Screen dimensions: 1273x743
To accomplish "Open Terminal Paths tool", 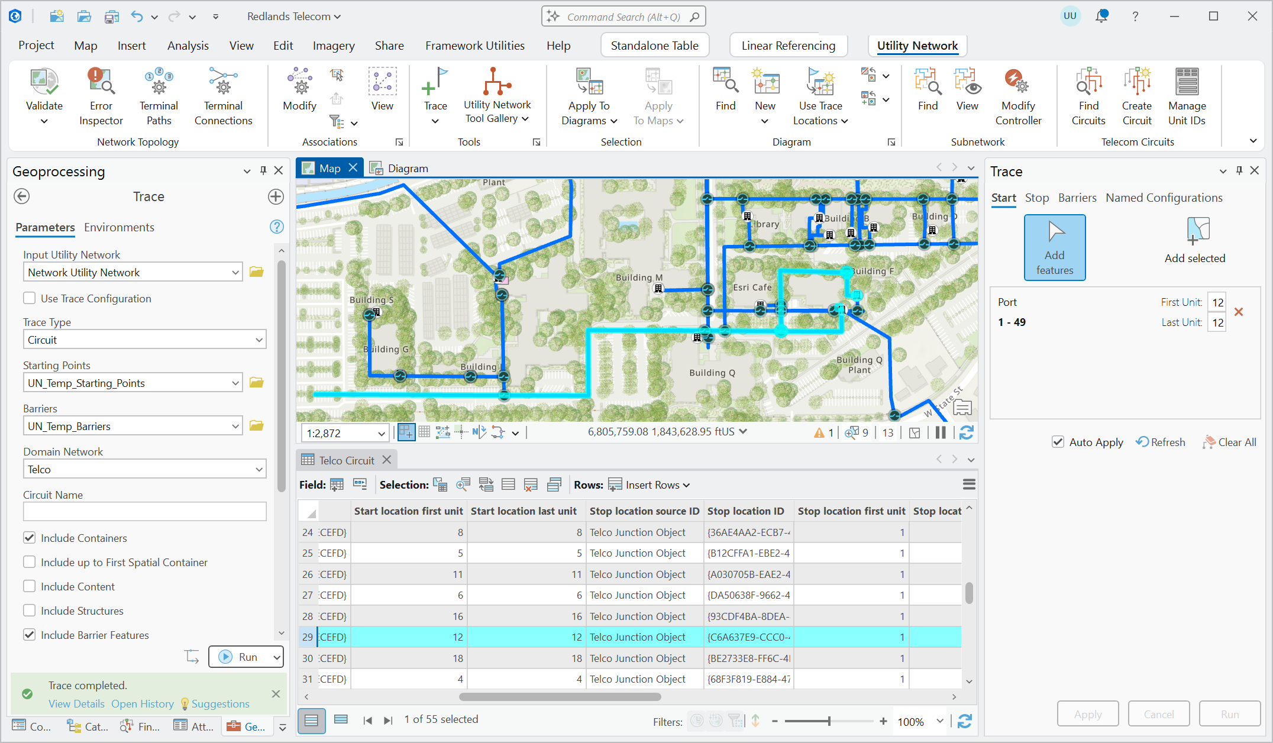I will [159, 96].
